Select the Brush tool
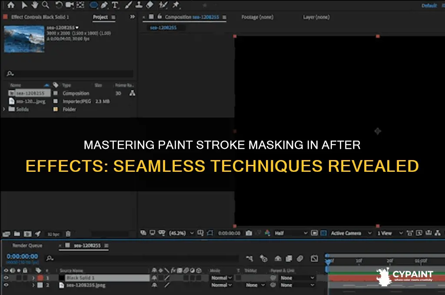This screenshot has height=295, width=445. point(128,5)
